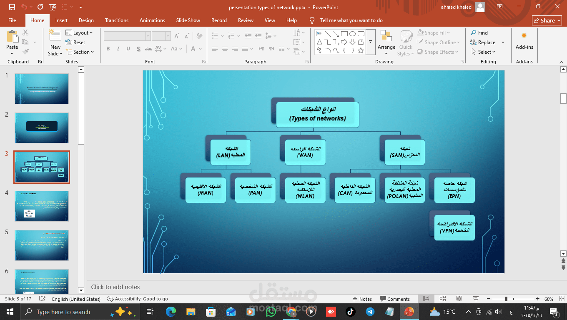The image size is (567, 320).
Task: Switch to the Insert tab
Action: pyautogui.click(x=61, y=20)
